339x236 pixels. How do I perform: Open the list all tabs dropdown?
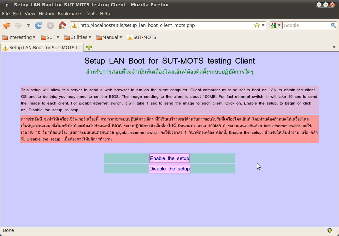[x=334, y=47]
